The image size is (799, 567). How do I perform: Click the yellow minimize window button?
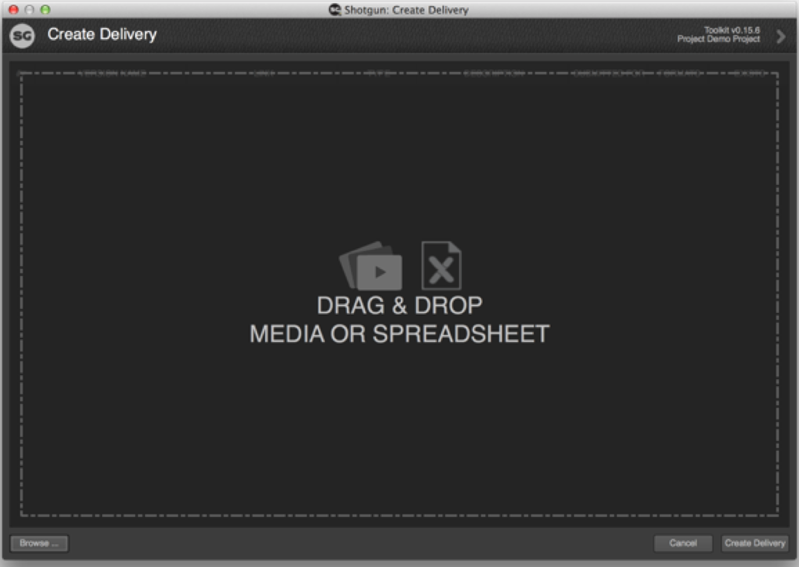(x=29, y=10)
